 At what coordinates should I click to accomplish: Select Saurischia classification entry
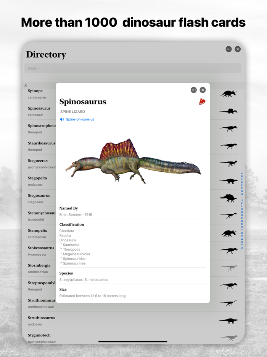point(71,245)
